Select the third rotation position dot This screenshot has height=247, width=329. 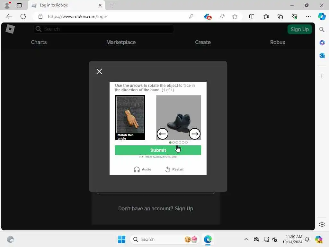(x=177, y=142)
